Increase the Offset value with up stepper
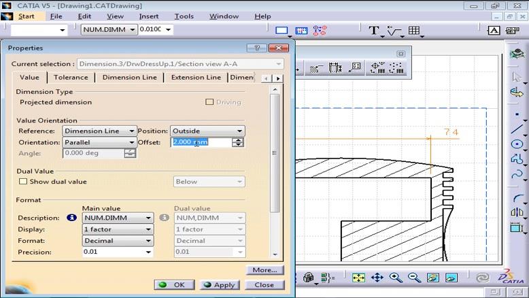This screenshot has width=529, height=298. 238,140
